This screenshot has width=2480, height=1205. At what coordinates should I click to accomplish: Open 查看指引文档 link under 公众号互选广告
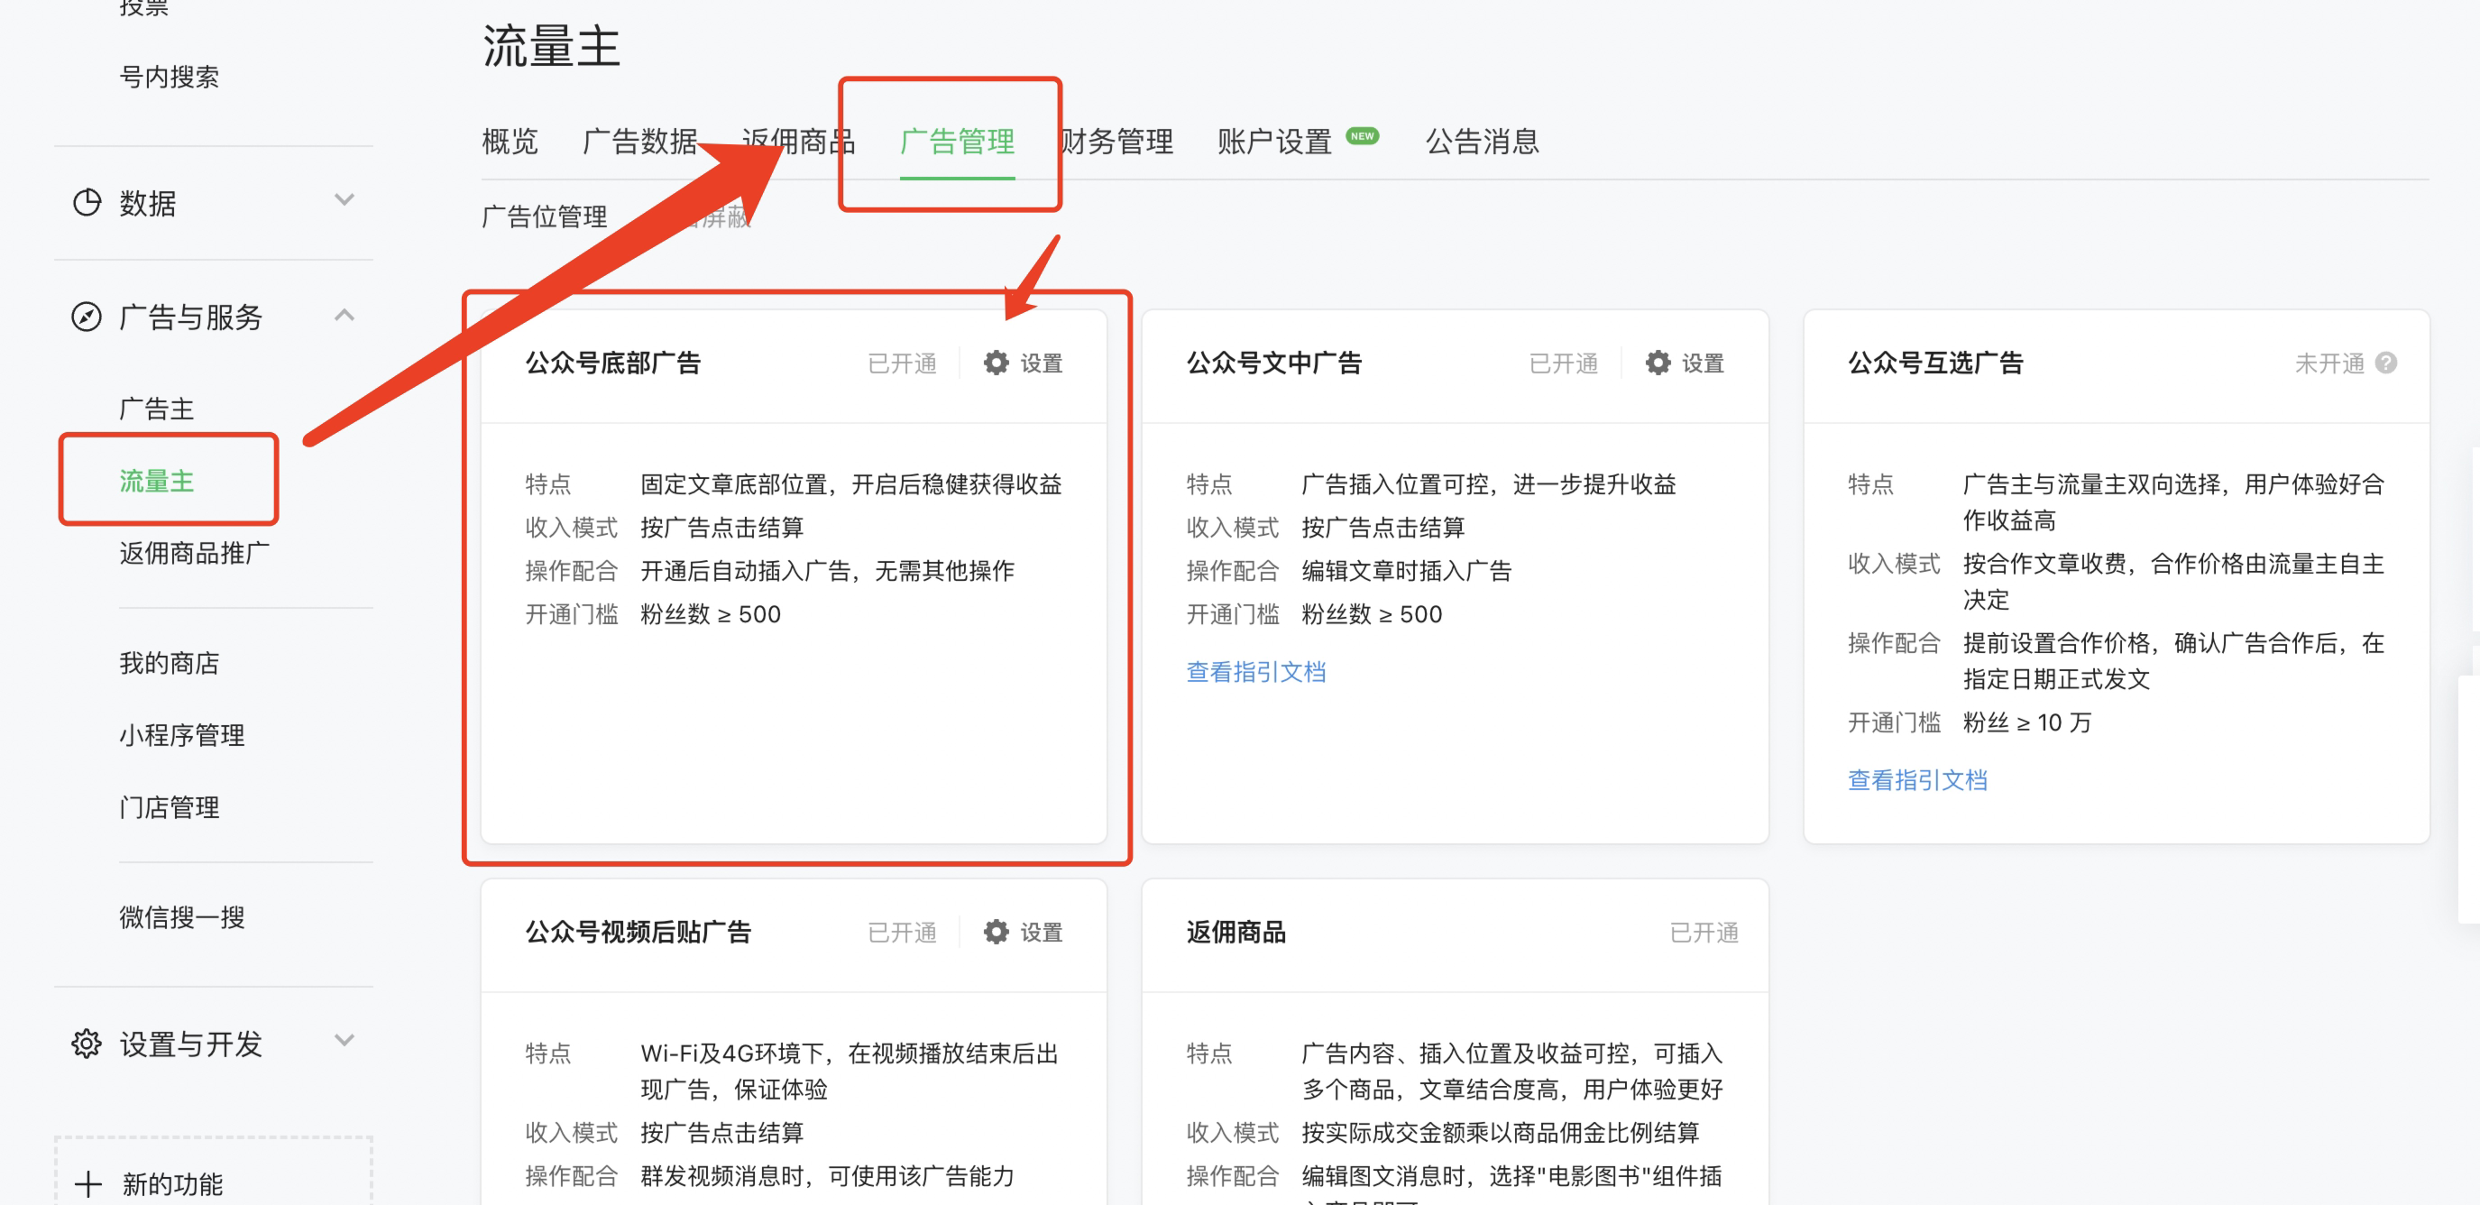pyautogui.click(x=1916, y=779)
